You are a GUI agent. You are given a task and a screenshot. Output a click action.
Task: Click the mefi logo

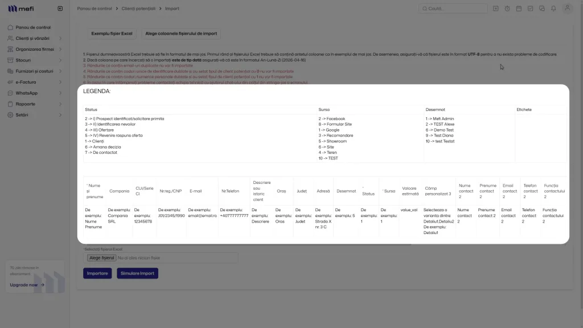click(x=21, y=9)
